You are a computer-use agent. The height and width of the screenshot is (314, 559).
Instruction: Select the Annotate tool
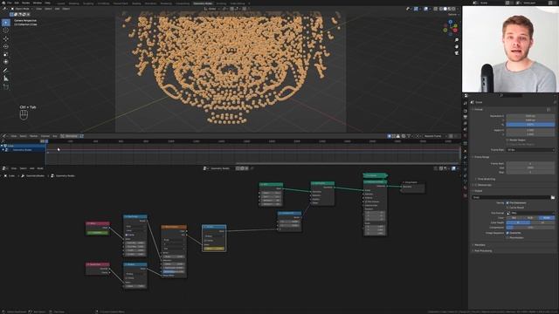tap(6, 70)
